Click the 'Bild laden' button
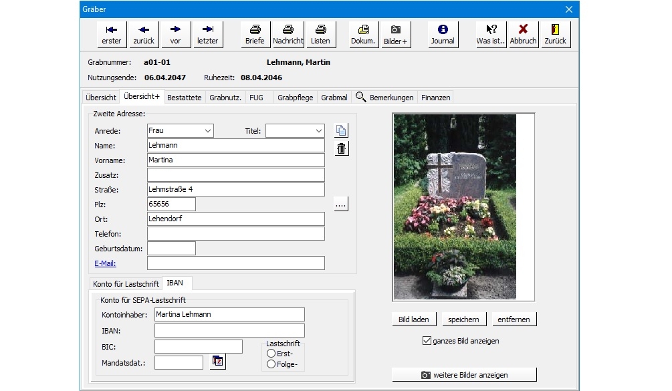672x391 pixels. [414, 319]
